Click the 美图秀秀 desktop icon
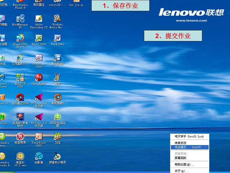230x173 pixels. point(20,137)
